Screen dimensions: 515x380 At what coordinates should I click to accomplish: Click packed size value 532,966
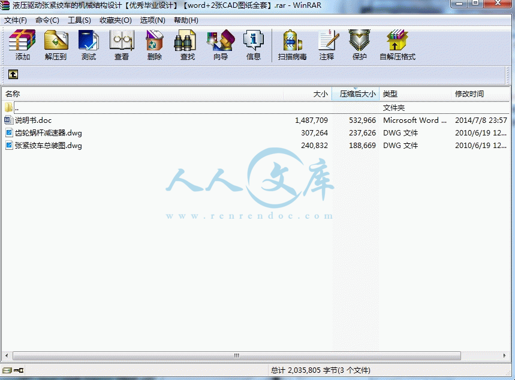pyautogui.click(x=362, y=120)
